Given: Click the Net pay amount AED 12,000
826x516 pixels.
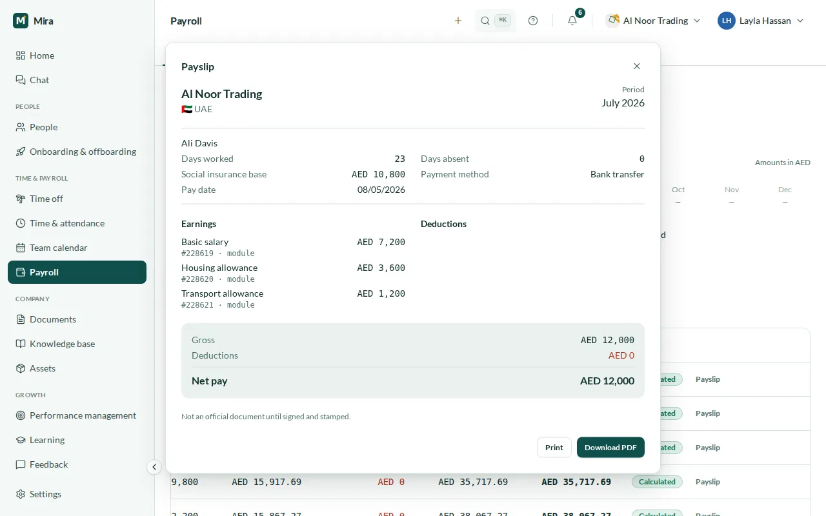Looking at the screenshot, I should (607, 381).
